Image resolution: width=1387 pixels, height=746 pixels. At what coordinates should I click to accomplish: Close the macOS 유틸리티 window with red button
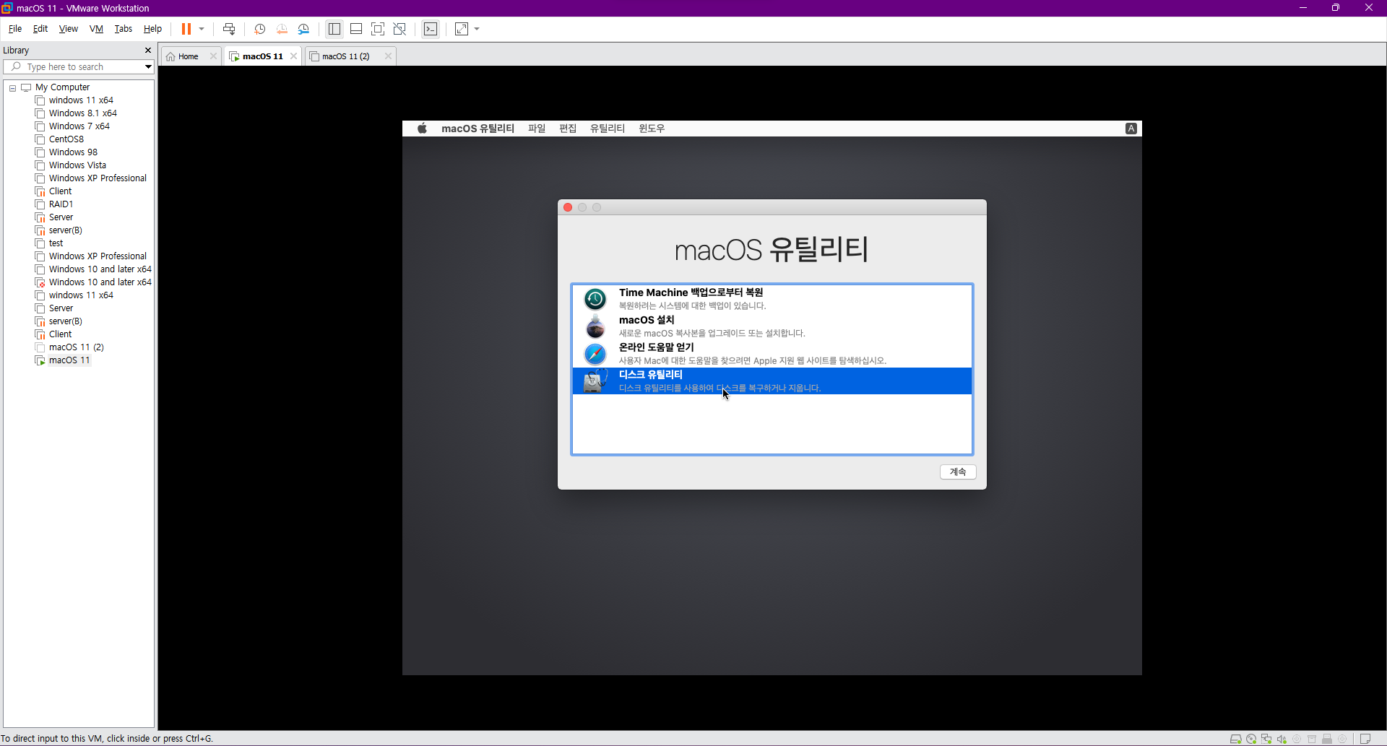[568, 207]
